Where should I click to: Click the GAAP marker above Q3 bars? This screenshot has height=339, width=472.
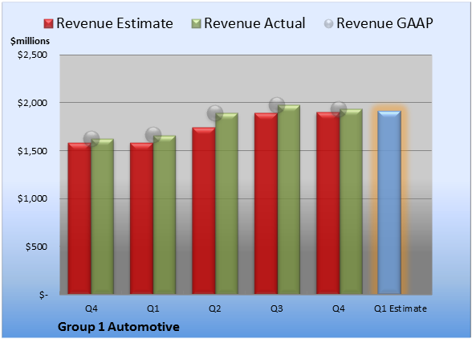(x=277, y=105)
